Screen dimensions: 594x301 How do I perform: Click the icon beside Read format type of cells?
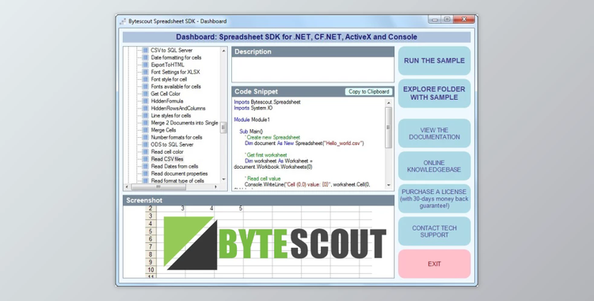click(146, 181)
